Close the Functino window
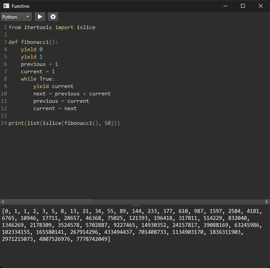This screenshot has width=270, height=268. [261, 6]
